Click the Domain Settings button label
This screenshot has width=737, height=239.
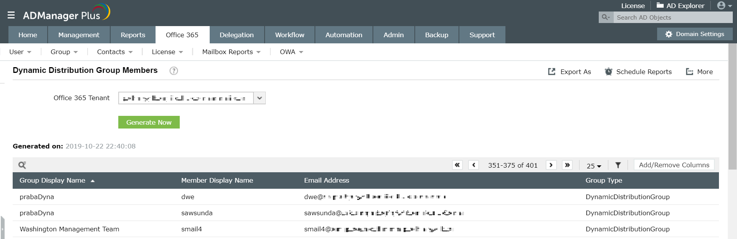[700, 34]
